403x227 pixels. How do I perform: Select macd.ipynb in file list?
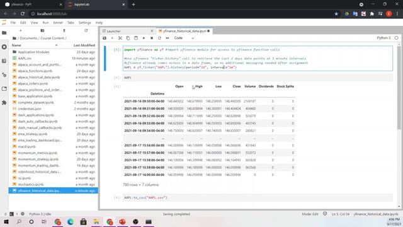pos(54,147)
